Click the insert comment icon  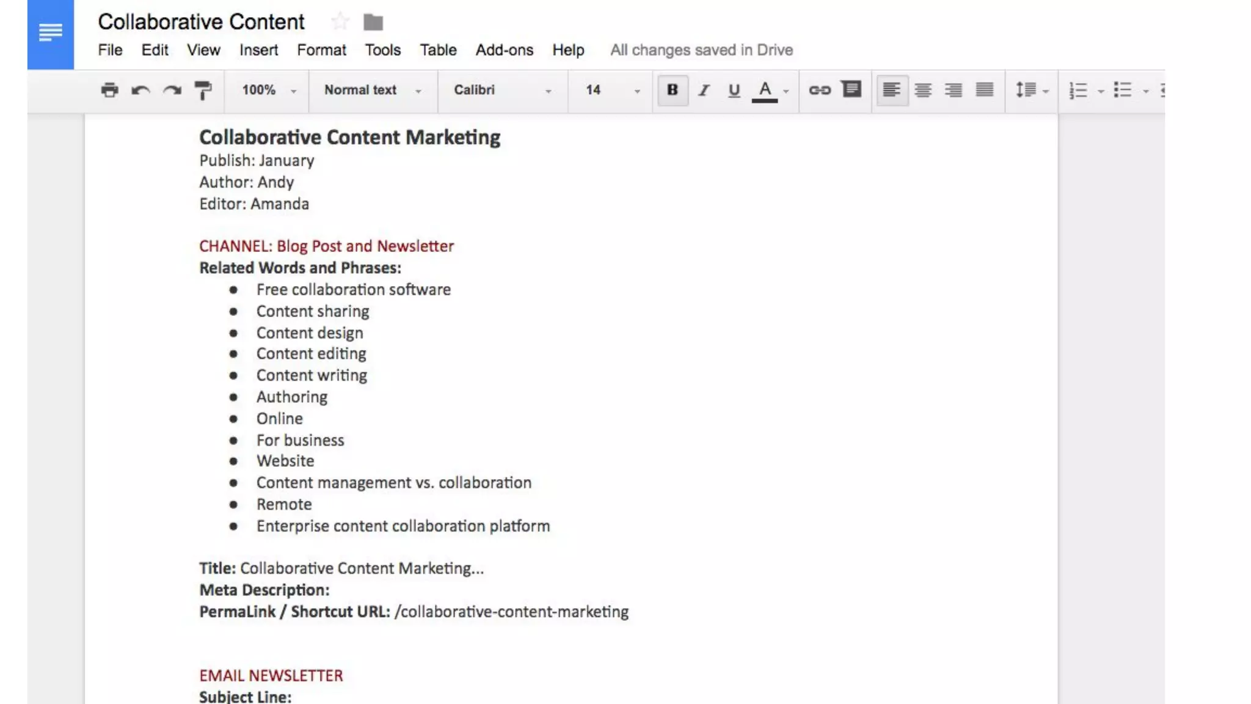(851, 90)
